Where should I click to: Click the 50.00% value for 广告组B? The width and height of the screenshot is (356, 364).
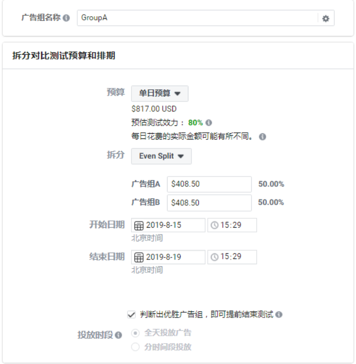click(x=271, y=203)
